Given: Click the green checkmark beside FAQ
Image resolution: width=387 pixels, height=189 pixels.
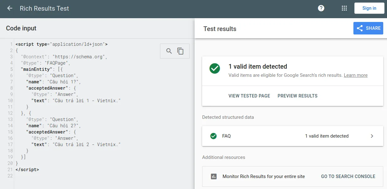Looking at the screenshot, I should point(213,136).
